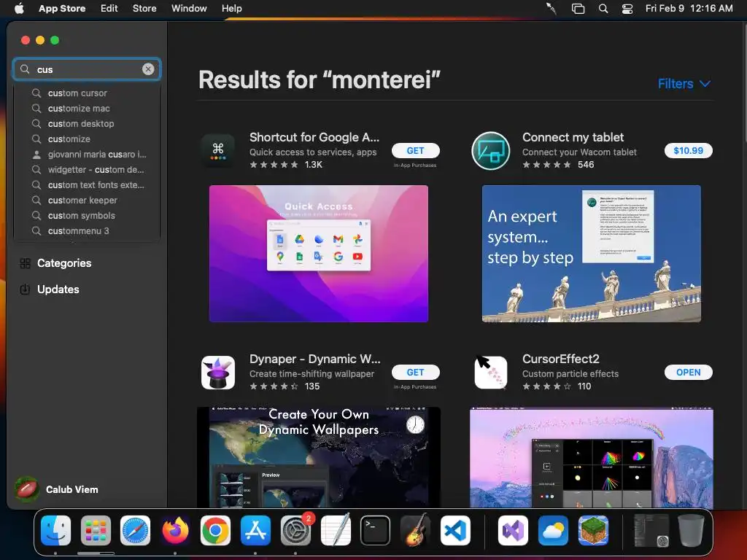
Task: Open Control Center in the menu bar
Action: pos(627,9)
